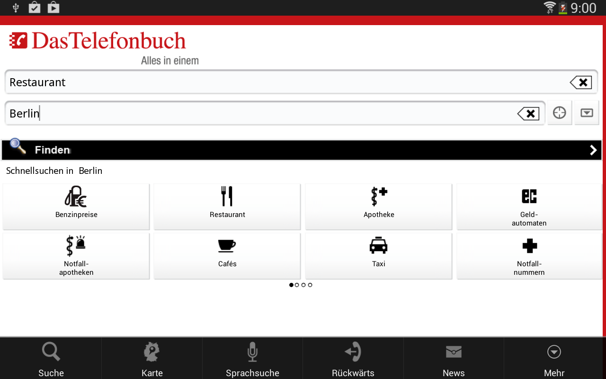Open Notfall-nummern emergency numbers

pos(529,256)
